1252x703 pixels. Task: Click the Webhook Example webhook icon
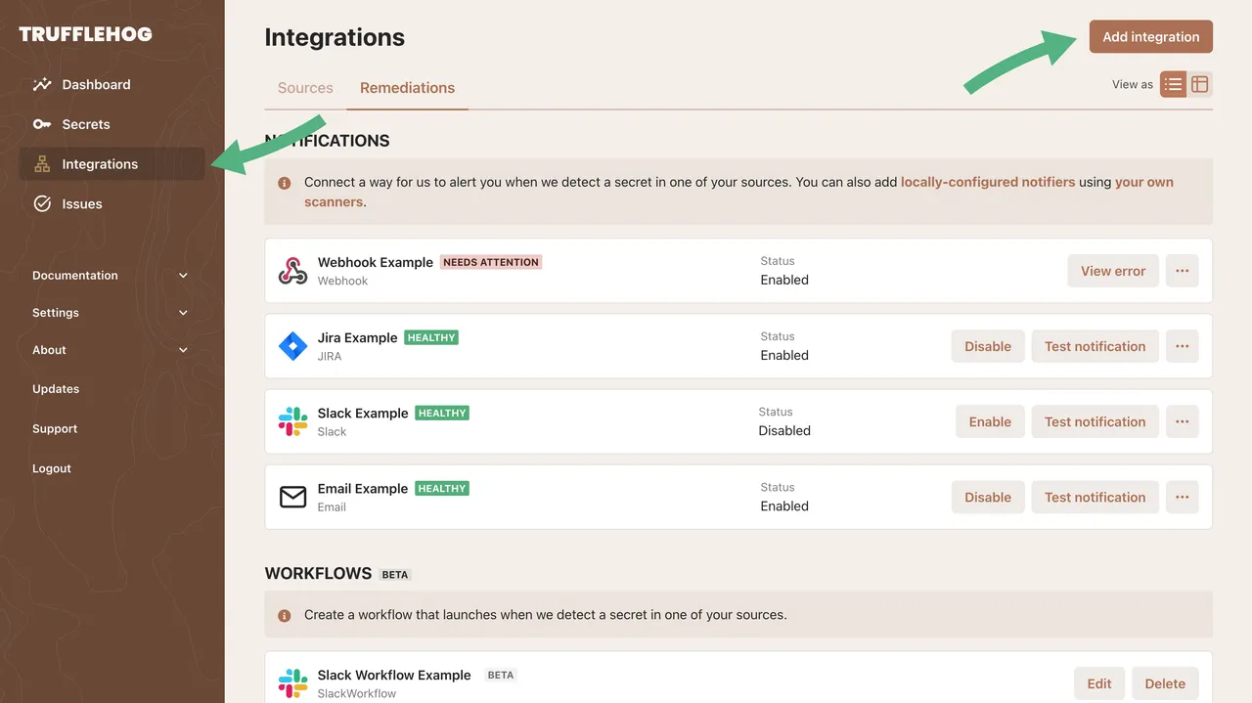click(x=291, y=271)
